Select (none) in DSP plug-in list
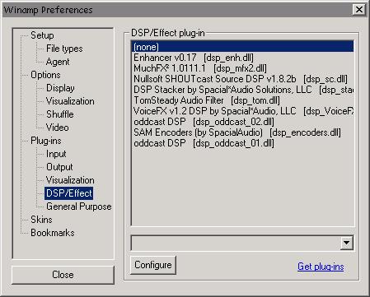370x297 pixels. [x=243, y=47]
